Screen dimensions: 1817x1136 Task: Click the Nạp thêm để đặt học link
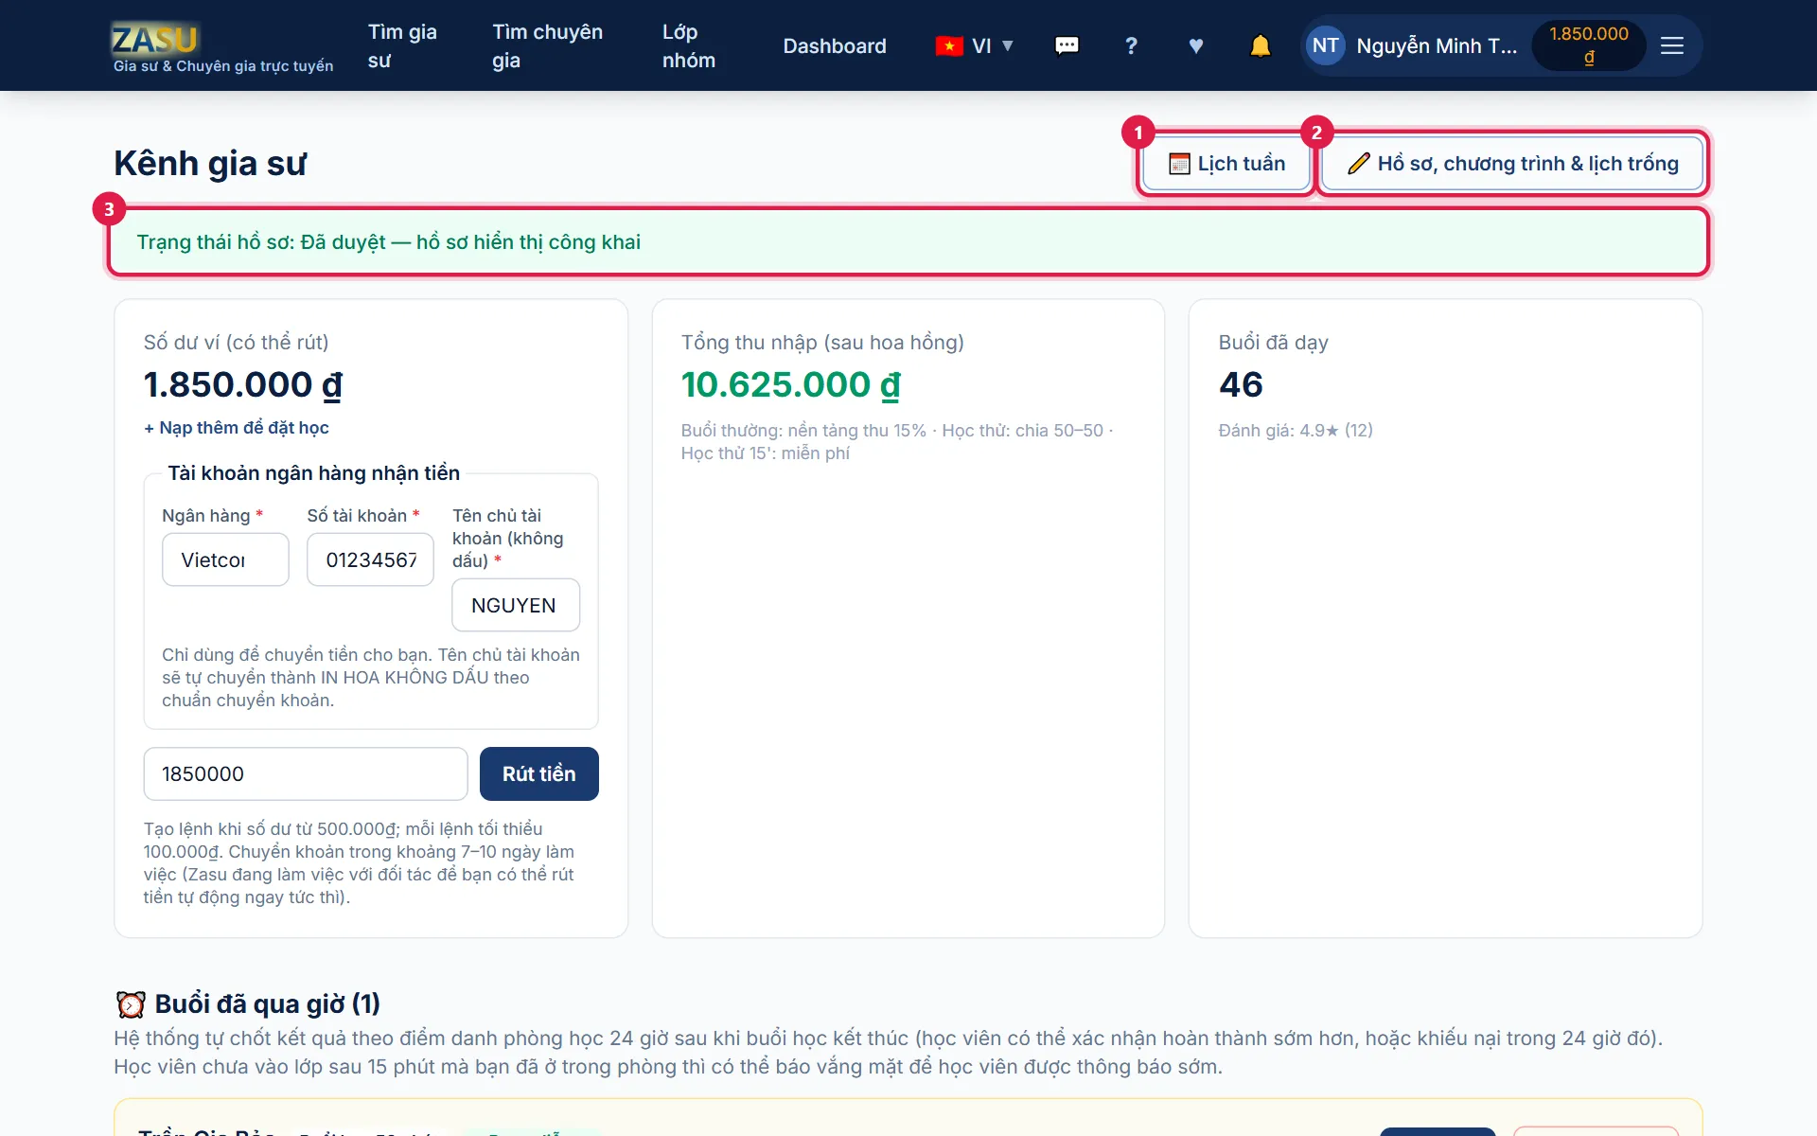tap(237, 428)
